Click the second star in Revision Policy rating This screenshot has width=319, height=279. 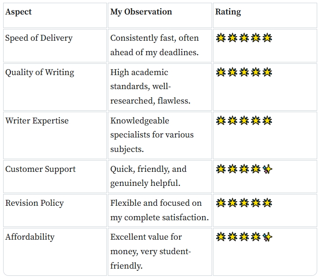tap(232, 203)
